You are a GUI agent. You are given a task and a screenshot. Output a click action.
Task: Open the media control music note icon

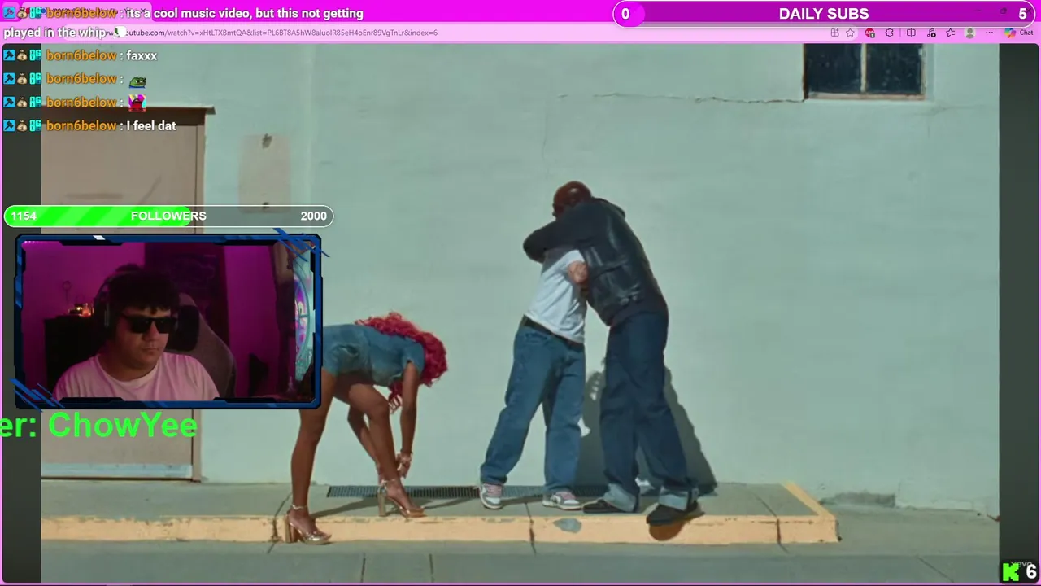931,33
